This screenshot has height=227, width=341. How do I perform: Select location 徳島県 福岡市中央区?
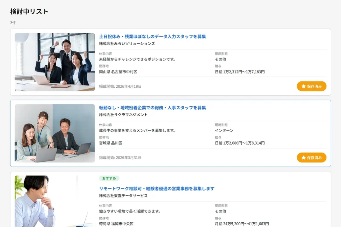[116, 224]
